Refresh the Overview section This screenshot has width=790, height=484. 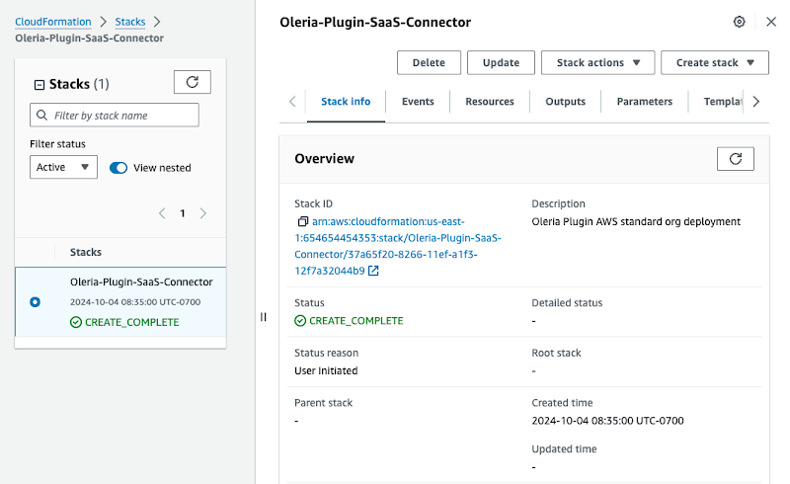click(x=735, y=159)
